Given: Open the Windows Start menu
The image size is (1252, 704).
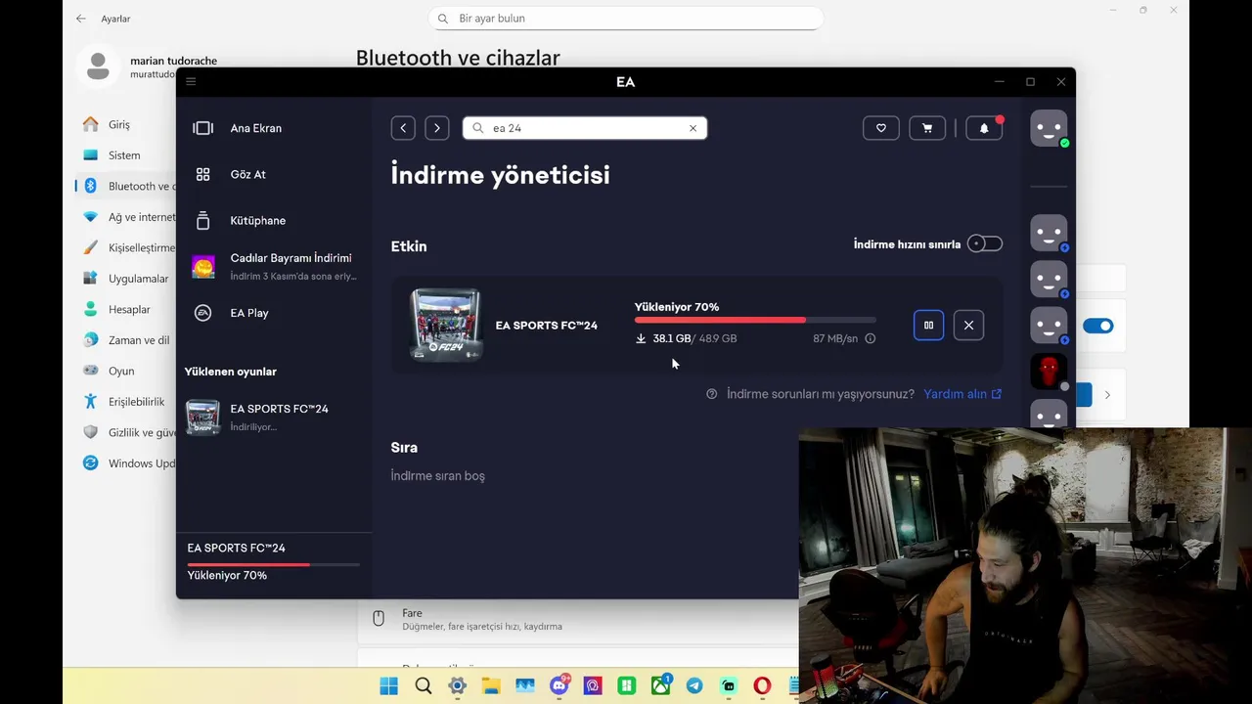Looking at the screenshot, I should [x=388, y=686].
